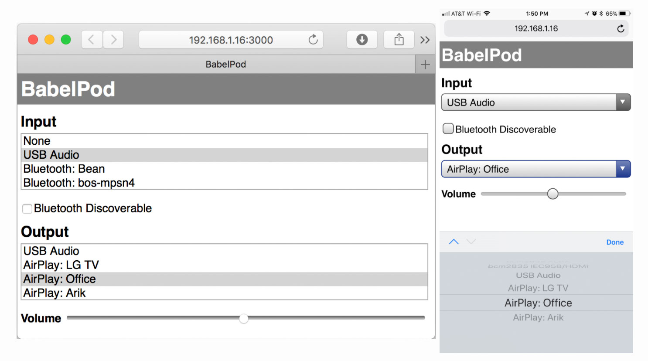Tap the previous field up arrow
The height and width of the screenshot is (361, 648).
[454, 242]
